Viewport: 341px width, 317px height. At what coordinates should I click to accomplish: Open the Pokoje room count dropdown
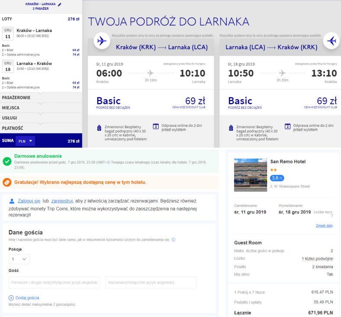tap(19, 259)
